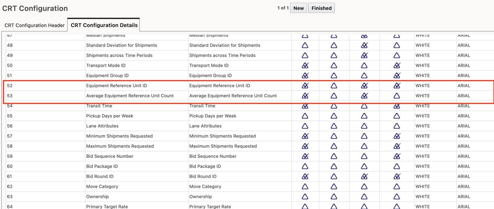Click the New button
Image resolution: width=494 pixels, height=209 pixels.
click(299, 8)
